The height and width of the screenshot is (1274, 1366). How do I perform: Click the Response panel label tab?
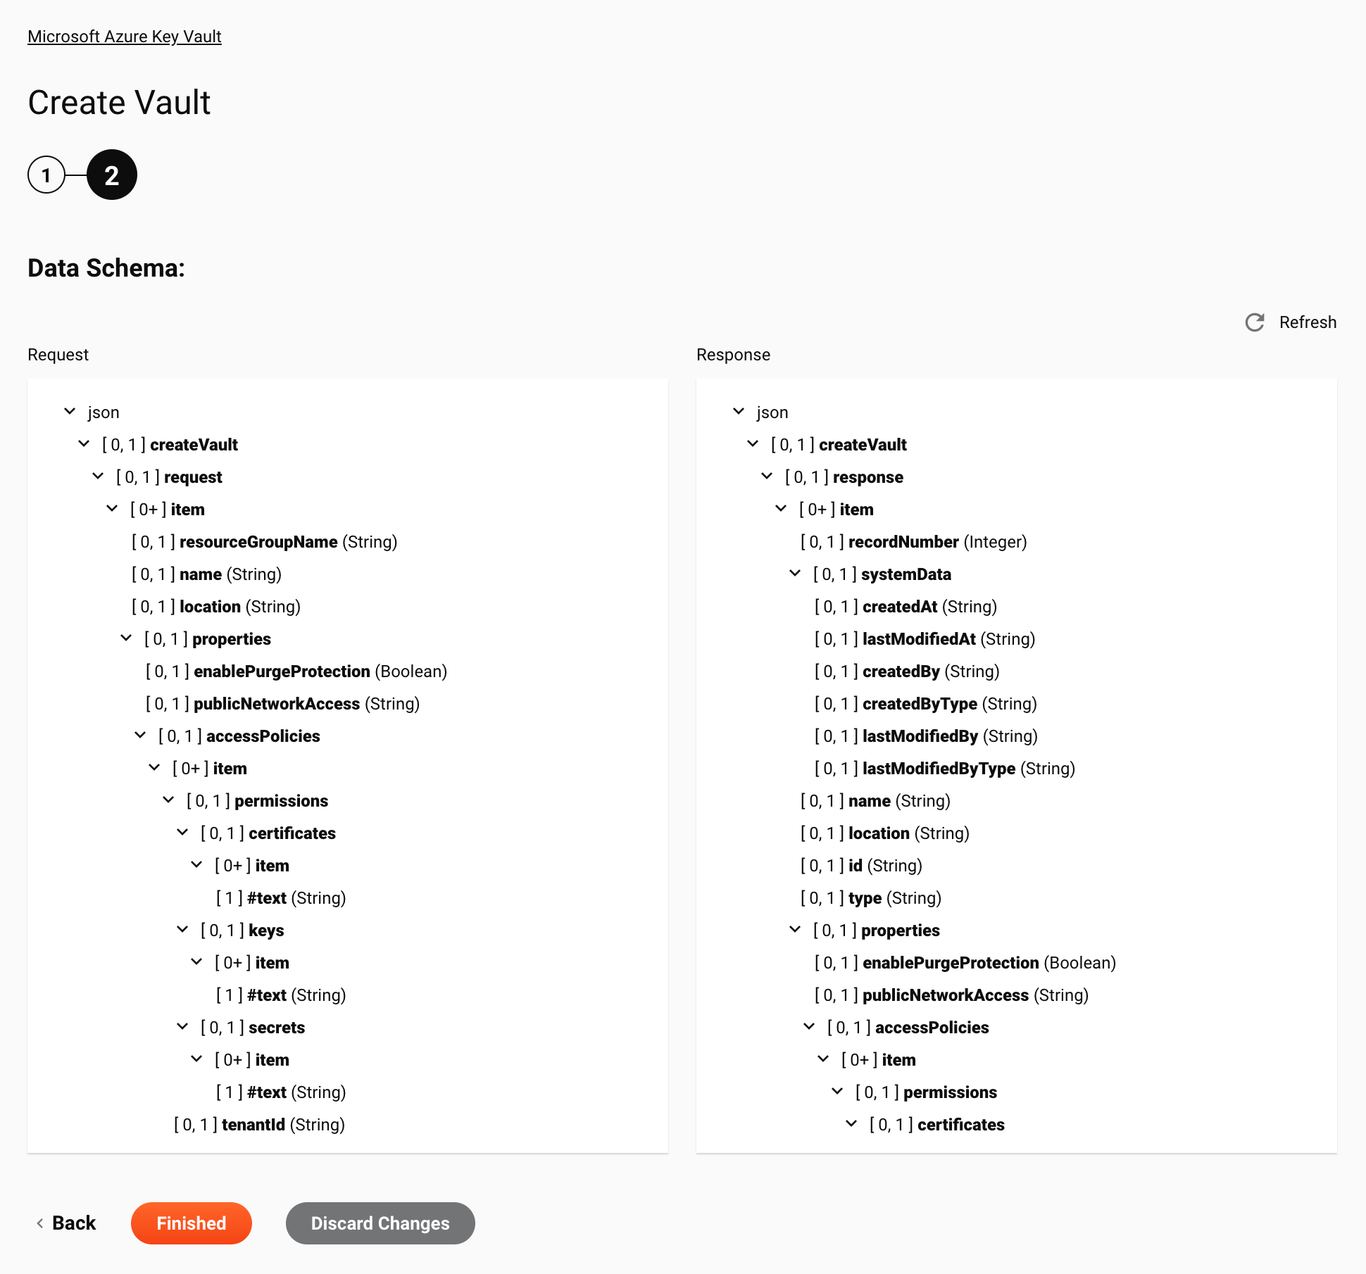(x=732, y=355)
